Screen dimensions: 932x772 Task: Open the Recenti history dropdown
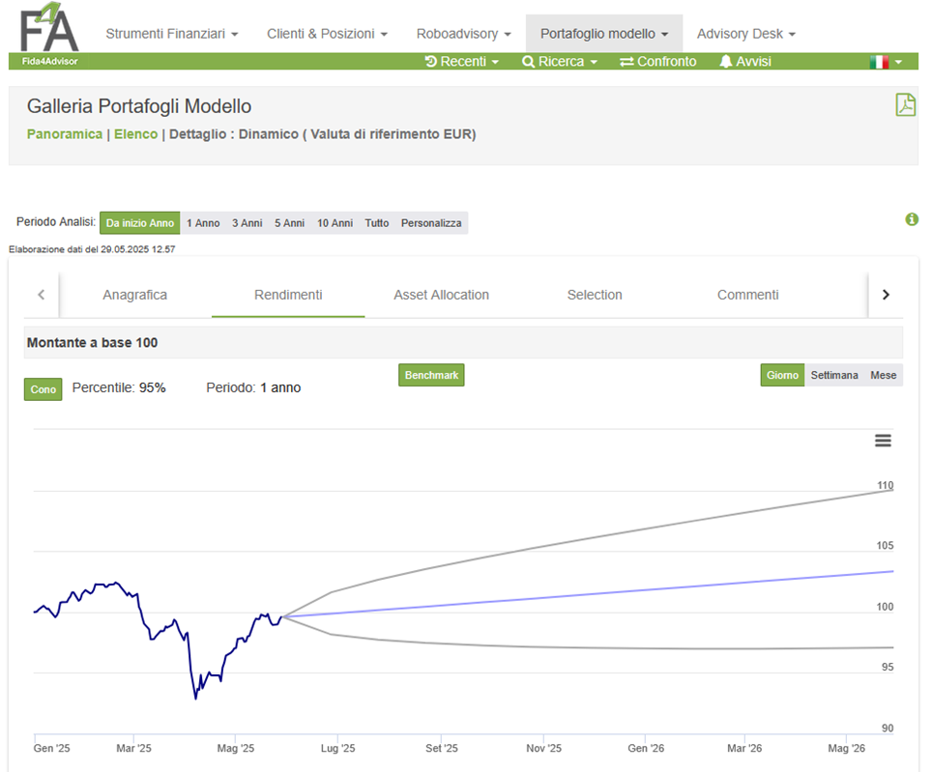(x=462, y=61)
